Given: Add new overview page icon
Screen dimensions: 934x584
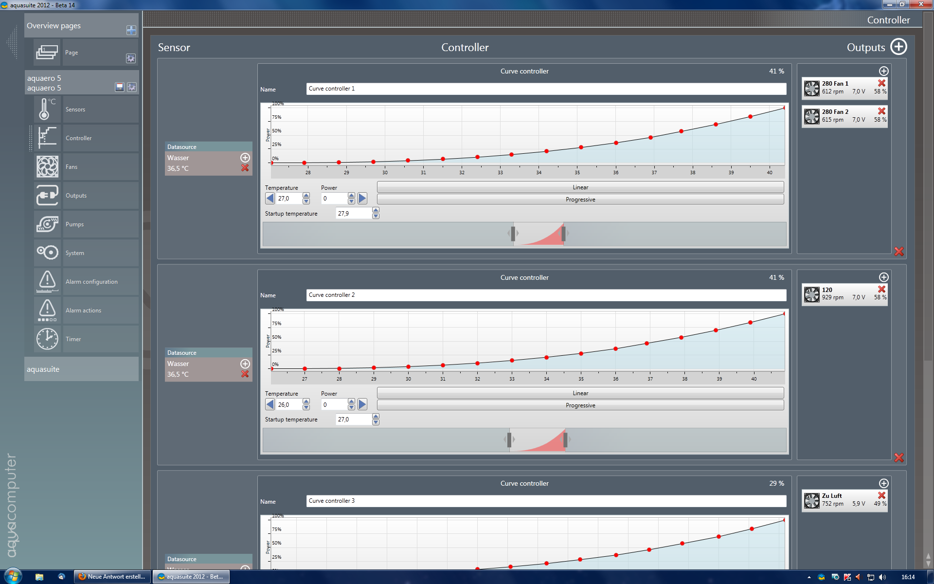Looking at the screenshot, I should pos(131,30).
